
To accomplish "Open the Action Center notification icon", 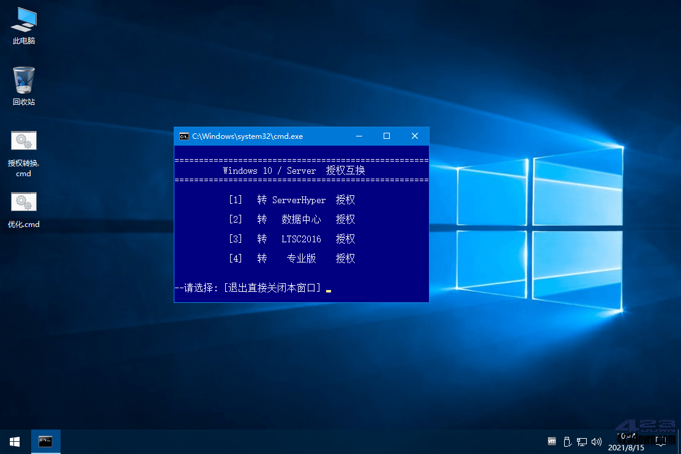I will (x=661, y=441).
